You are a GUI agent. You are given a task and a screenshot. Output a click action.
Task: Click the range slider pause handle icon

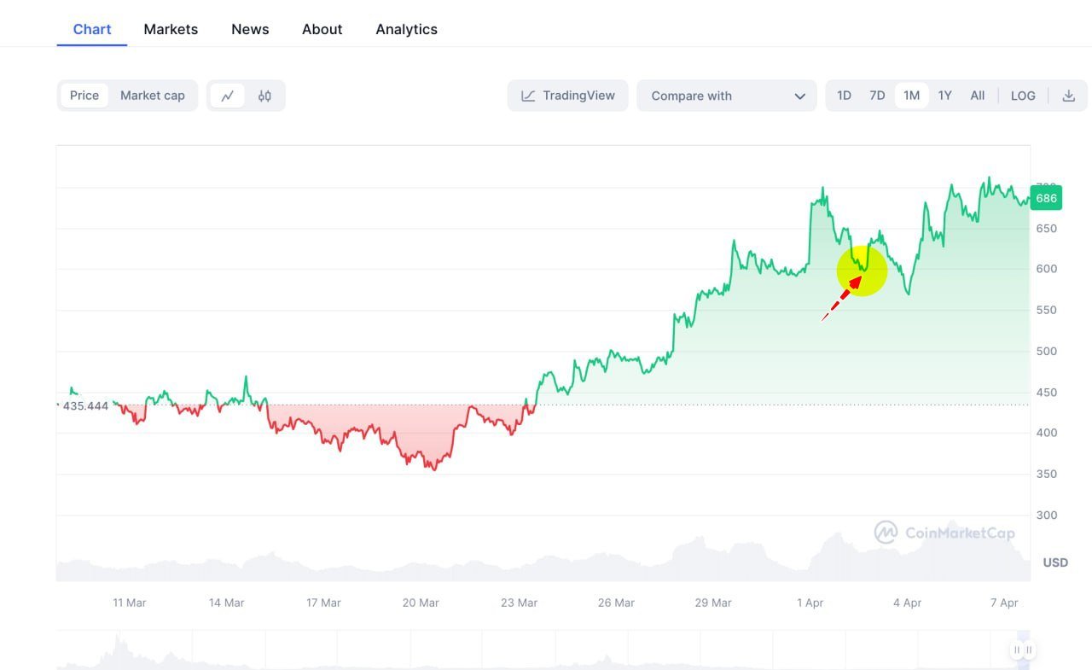pyautogui.click(x=1022, y=650)
